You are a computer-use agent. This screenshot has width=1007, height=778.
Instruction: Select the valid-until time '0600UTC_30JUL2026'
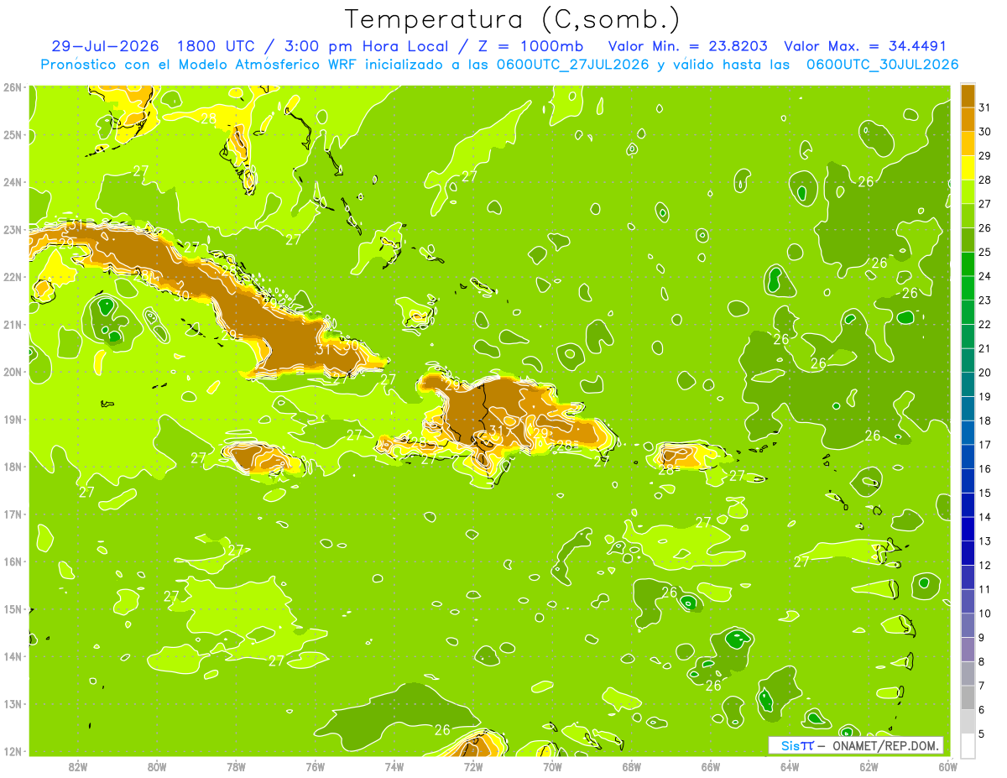pos(882,64)
